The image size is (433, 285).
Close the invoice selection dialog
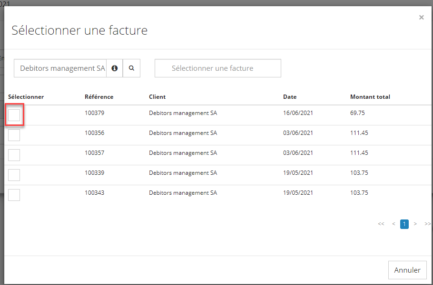tap(421, 18)
